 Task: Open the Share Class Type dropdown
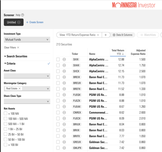[27, 101]
